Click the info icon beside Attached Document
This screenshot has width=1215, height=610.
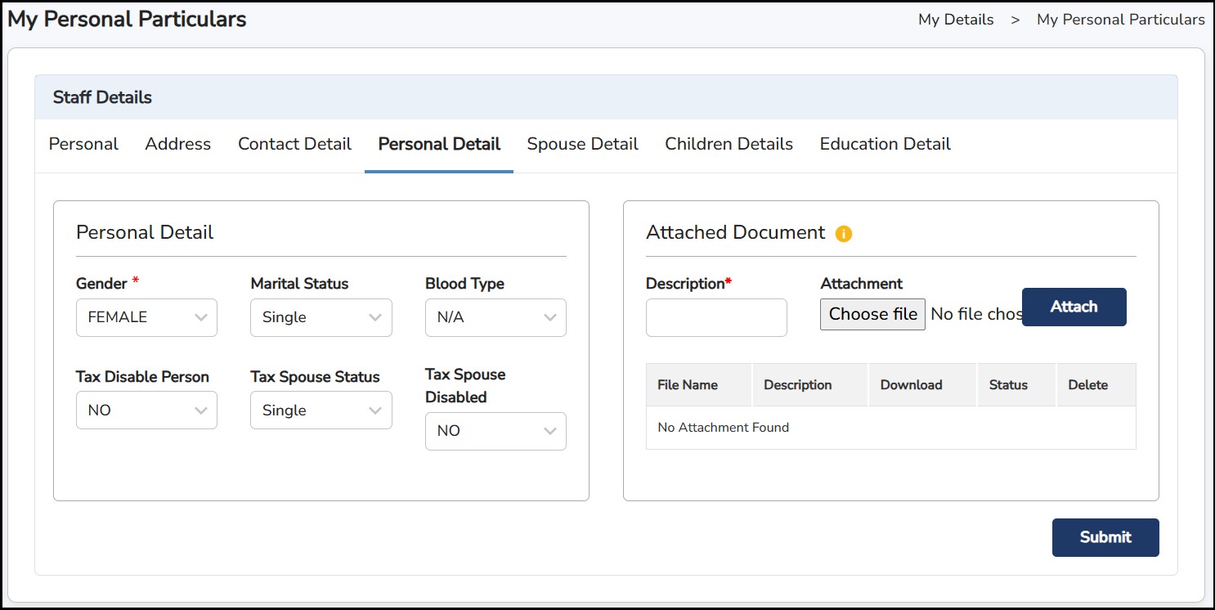pyautogui.click(x=844, y=234)
